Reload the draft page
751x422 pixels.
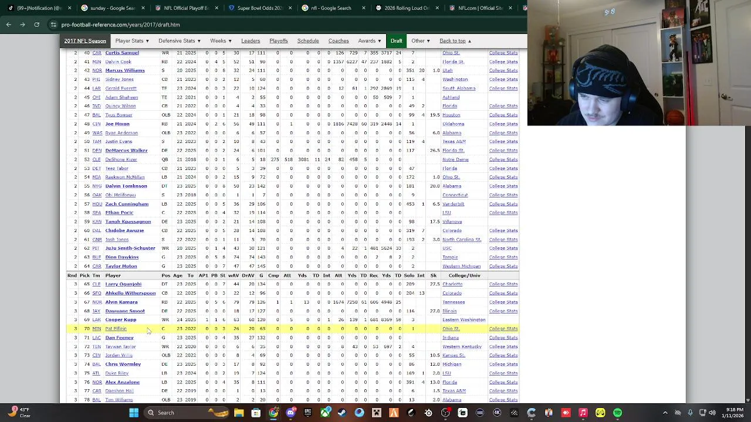tap(36, 25)
